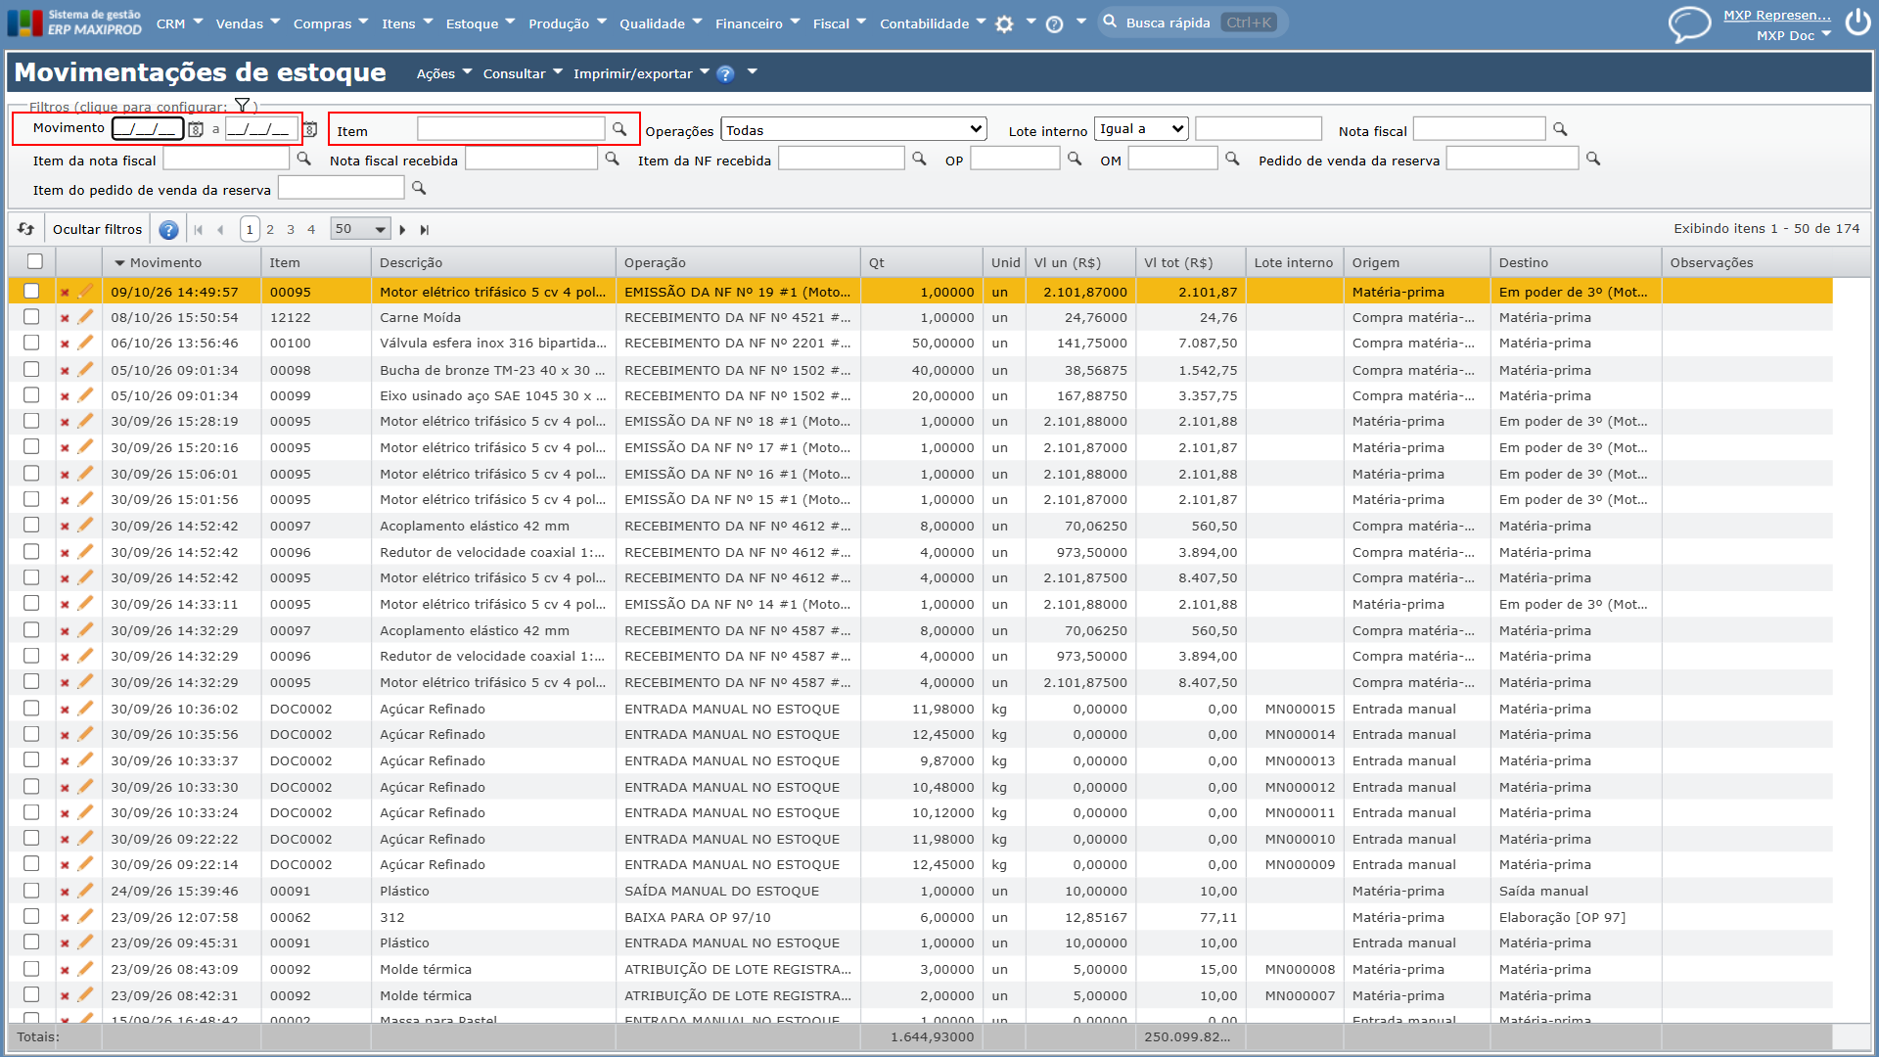Sort by the Movimento column header
The height and width of the screenshot is (1057, 1879).
click(165, 262)
